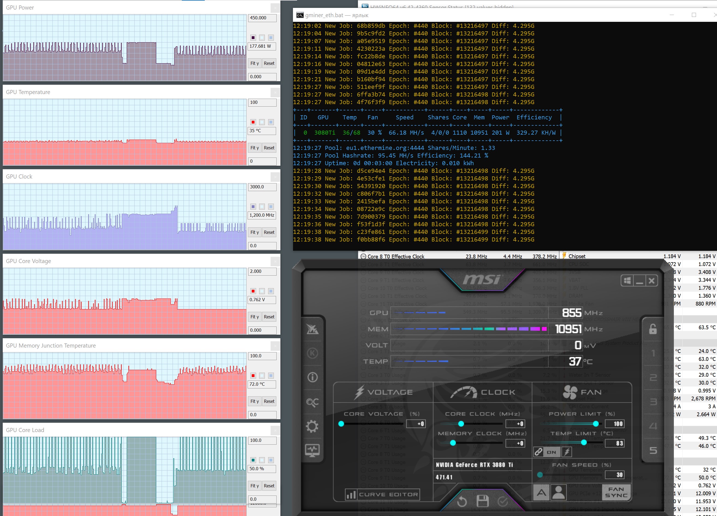Select profile slot 1
717x516 pixels.
[653, 353]
